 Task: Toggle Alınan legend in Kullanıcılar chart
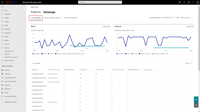128,54
